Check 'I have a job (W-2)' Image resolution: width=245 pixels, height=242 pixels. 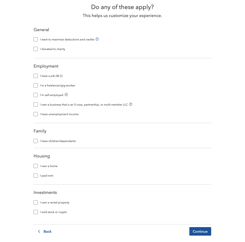point(36,76)
